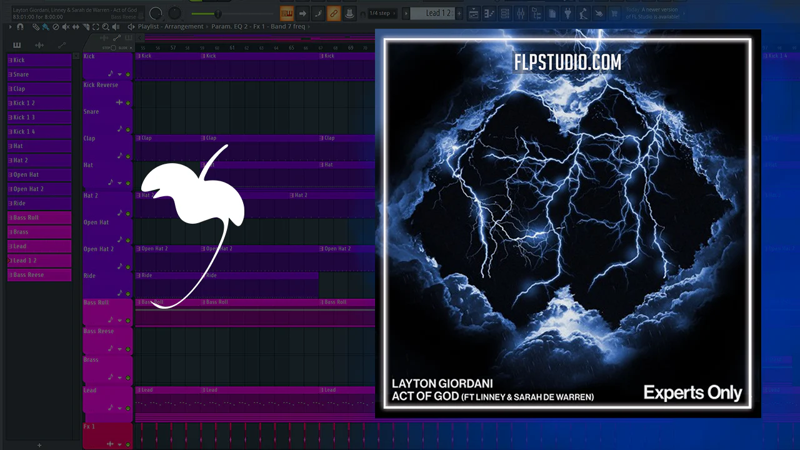Click the Kick Reverse track waveform icon
This screenshot has height=450, width=800.
(x=119, y=102)
